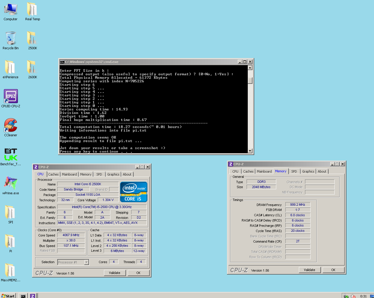Click the cmd.exe taskbar icon

tap(23, 296)
